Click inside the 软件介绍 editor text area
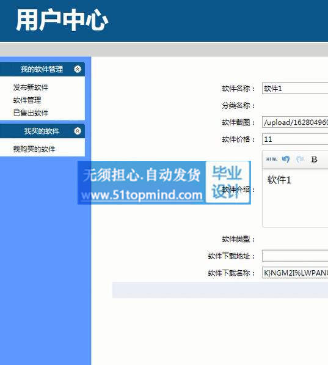Screen dimensions: 328x365 click(x=296, y=198)
